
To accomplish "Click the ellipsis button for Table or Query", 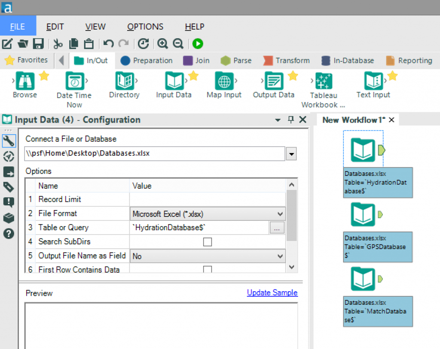I will (x=277, y=228).
